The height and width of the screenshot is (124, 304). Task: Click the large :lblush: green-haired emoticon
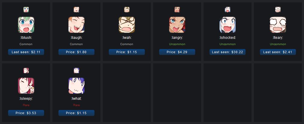pos(26,25)
